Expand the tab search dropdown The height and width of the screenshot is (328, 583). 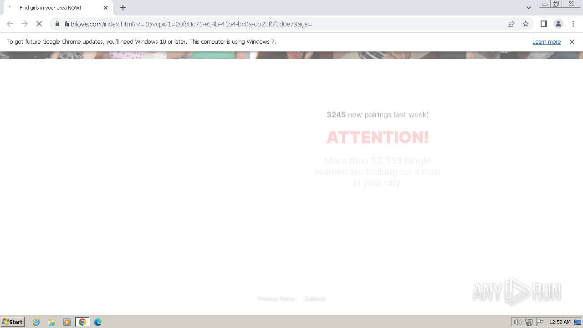(x=529, y=8)
